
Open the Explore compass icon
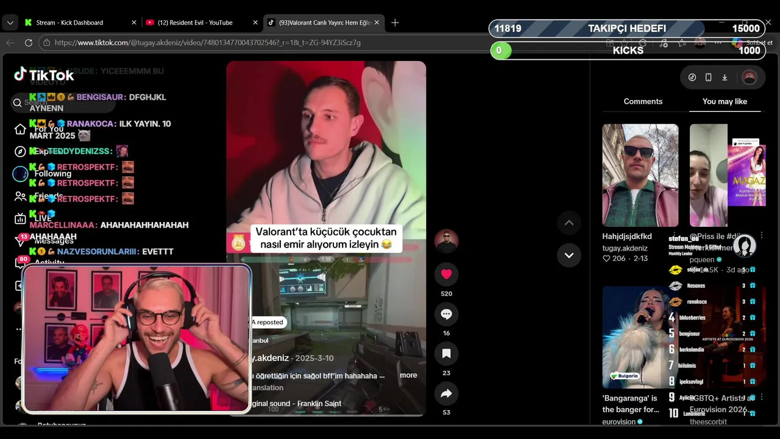pyautogui.click(x=20, y=151)
